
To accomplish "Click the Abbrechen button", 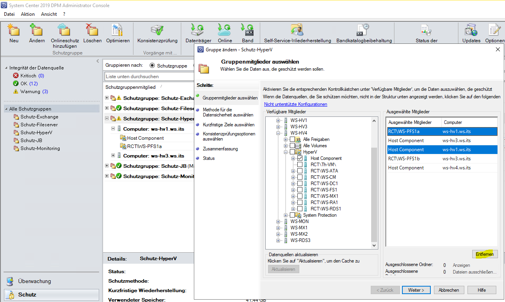I will coord(449,290).
